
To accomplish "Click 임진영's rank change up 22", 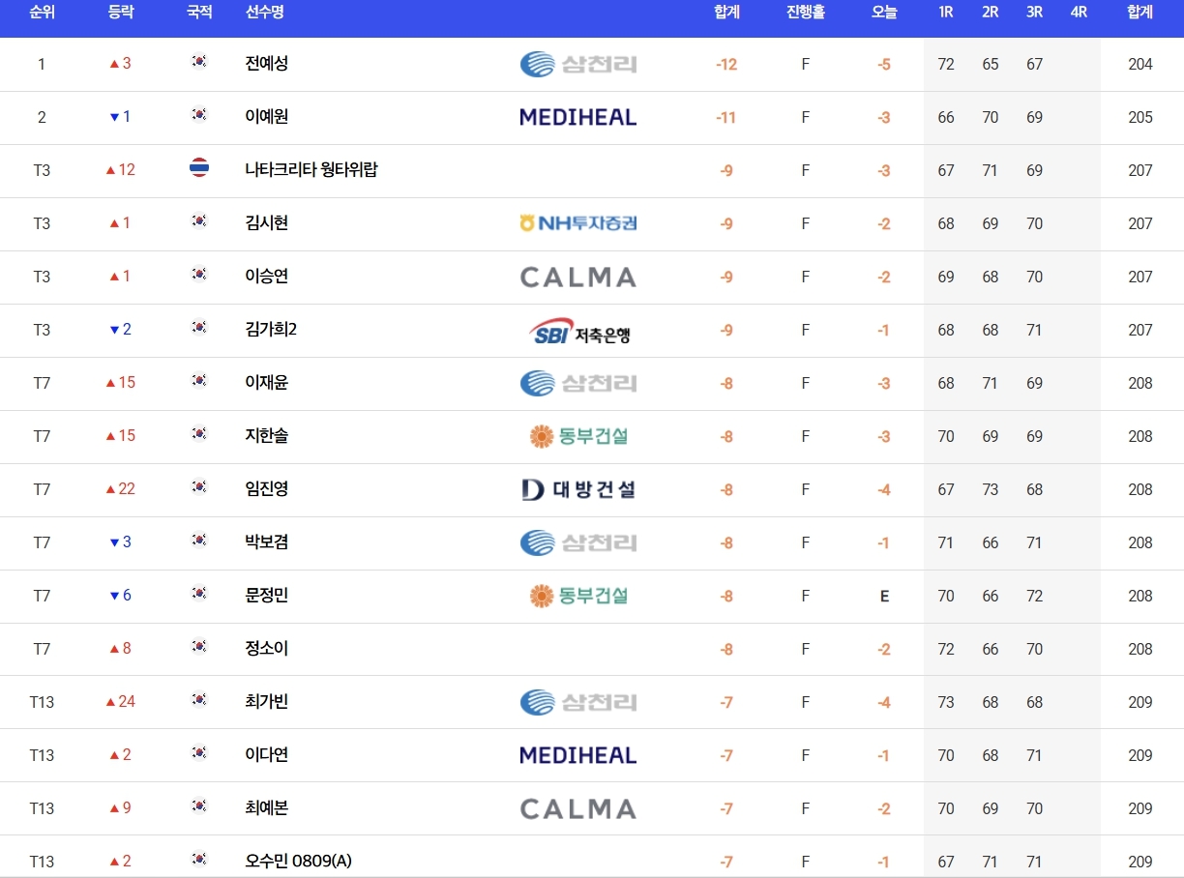I will coord(121,489).
